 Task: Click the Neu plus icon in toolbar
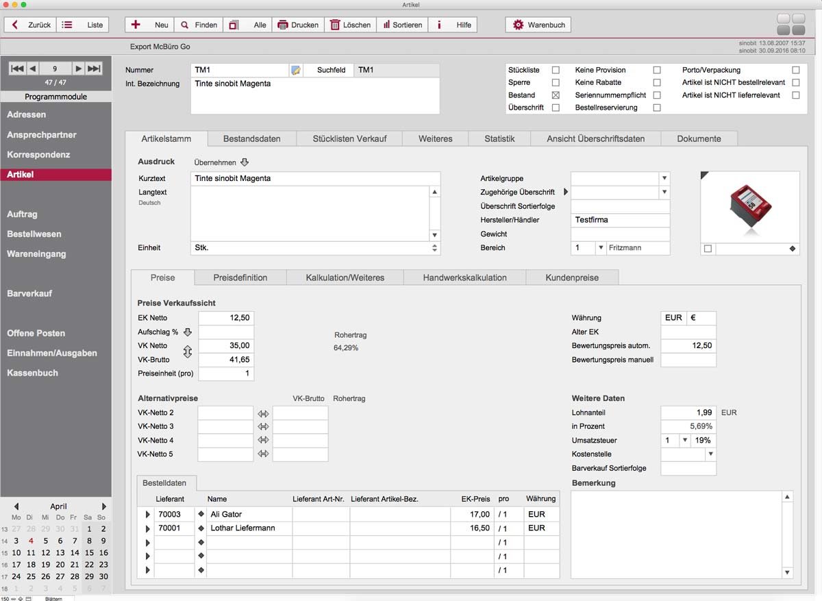(x=136, y=25)
